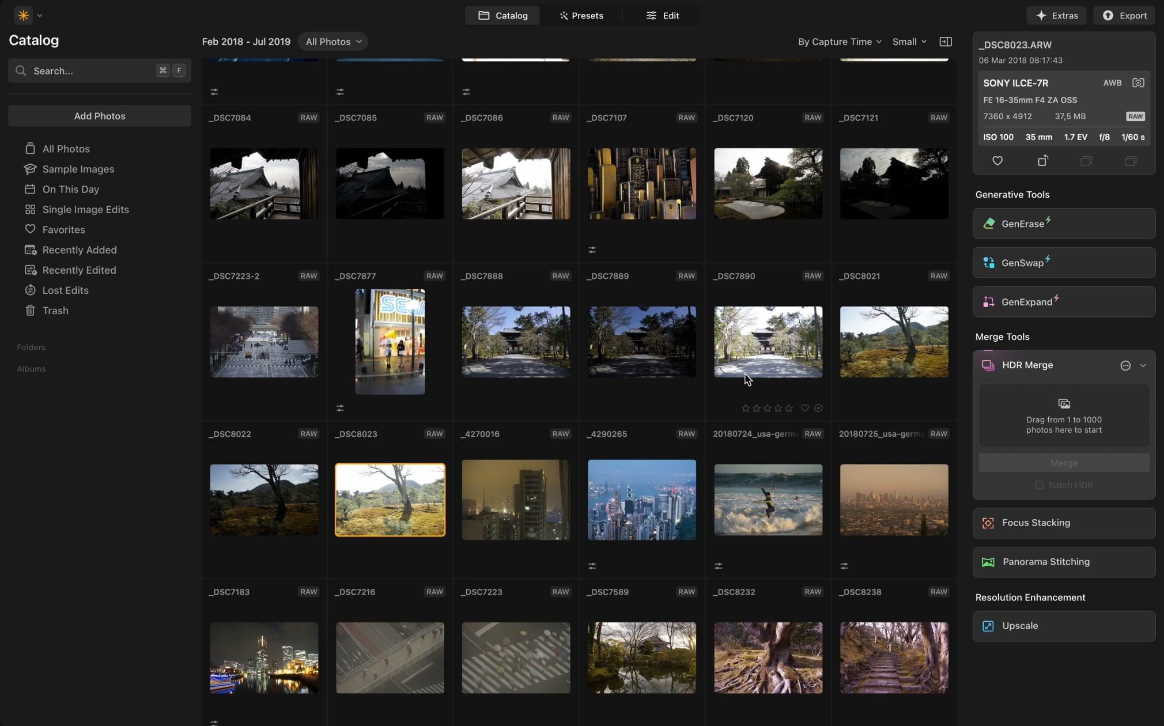Screen dimensions: 1164x726
Task: Toggle the side panel layout icon
Action: 946,41
